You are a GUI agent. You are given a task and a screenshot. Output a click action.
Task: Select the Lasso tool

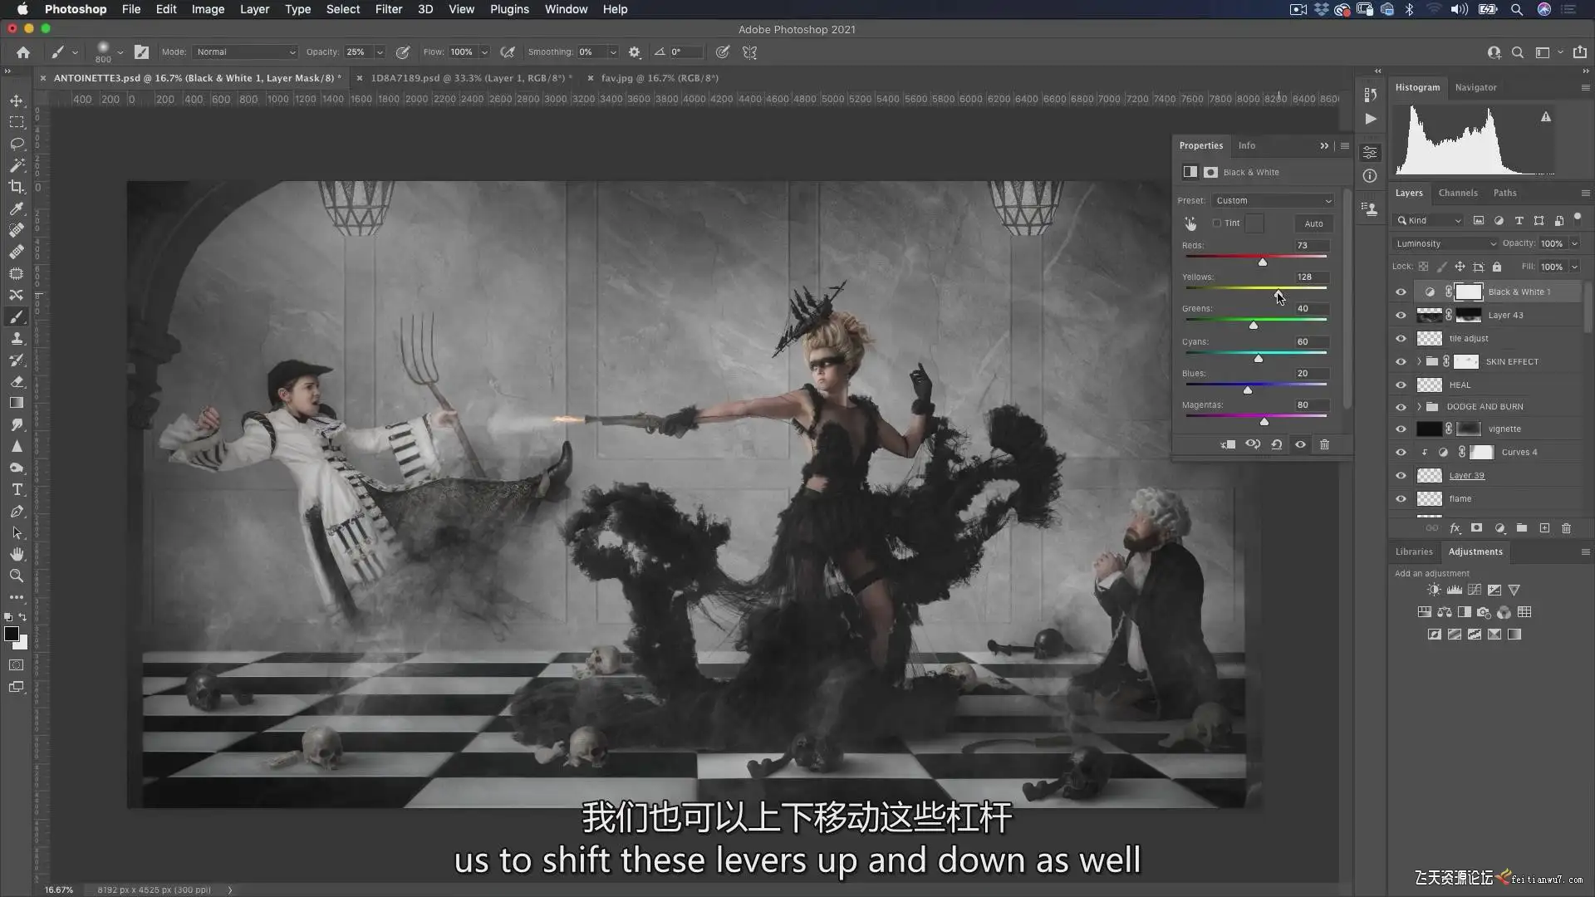(x=17, y=144)
